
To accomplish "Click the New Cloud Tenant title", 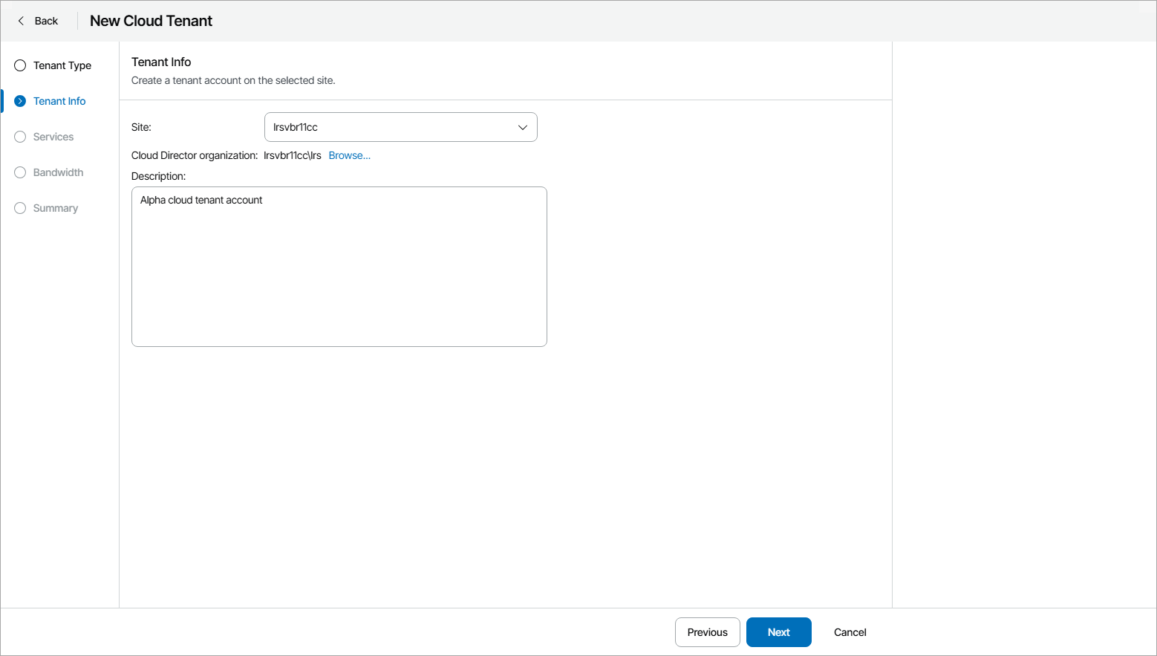I will 151,21.
